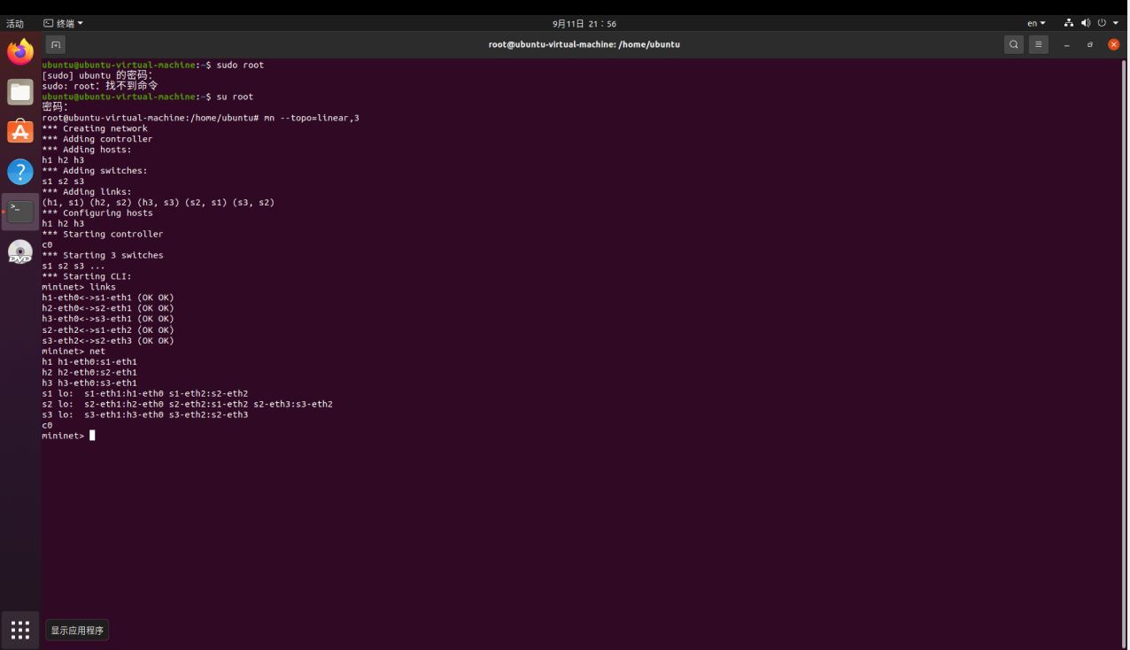Close the terminal window
Image resolution: width=1130 pixels, height=650 pixels.
point(1114,44)
